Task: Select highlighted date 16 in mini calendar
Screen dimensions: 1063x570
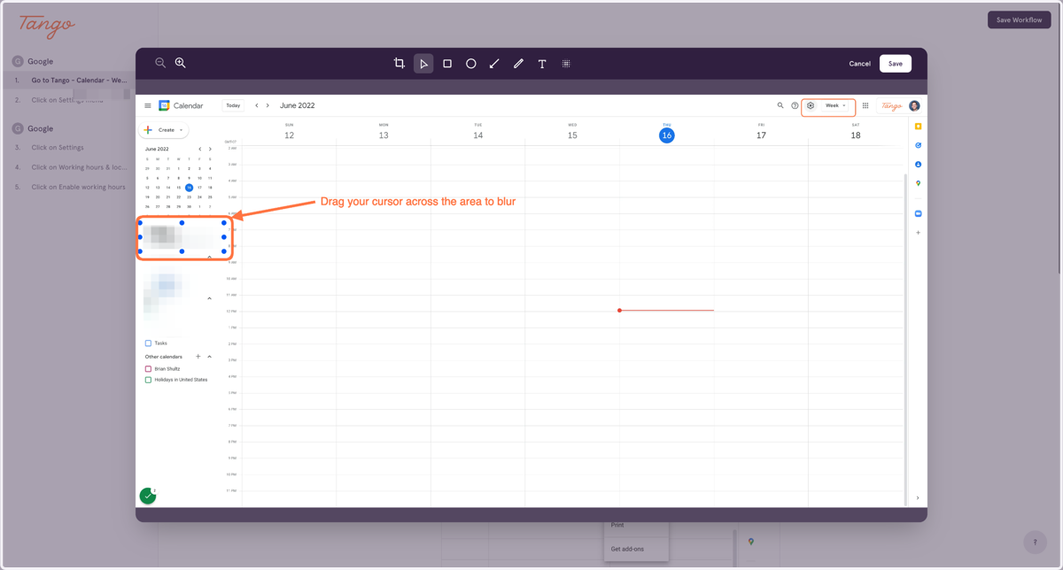Action: point(189,188)
